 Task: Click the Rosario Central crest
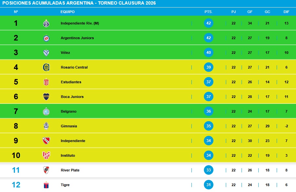(x=46, y=67)
